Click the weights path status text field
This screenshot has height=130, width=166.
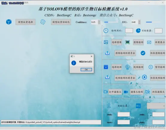coord(51,122)
